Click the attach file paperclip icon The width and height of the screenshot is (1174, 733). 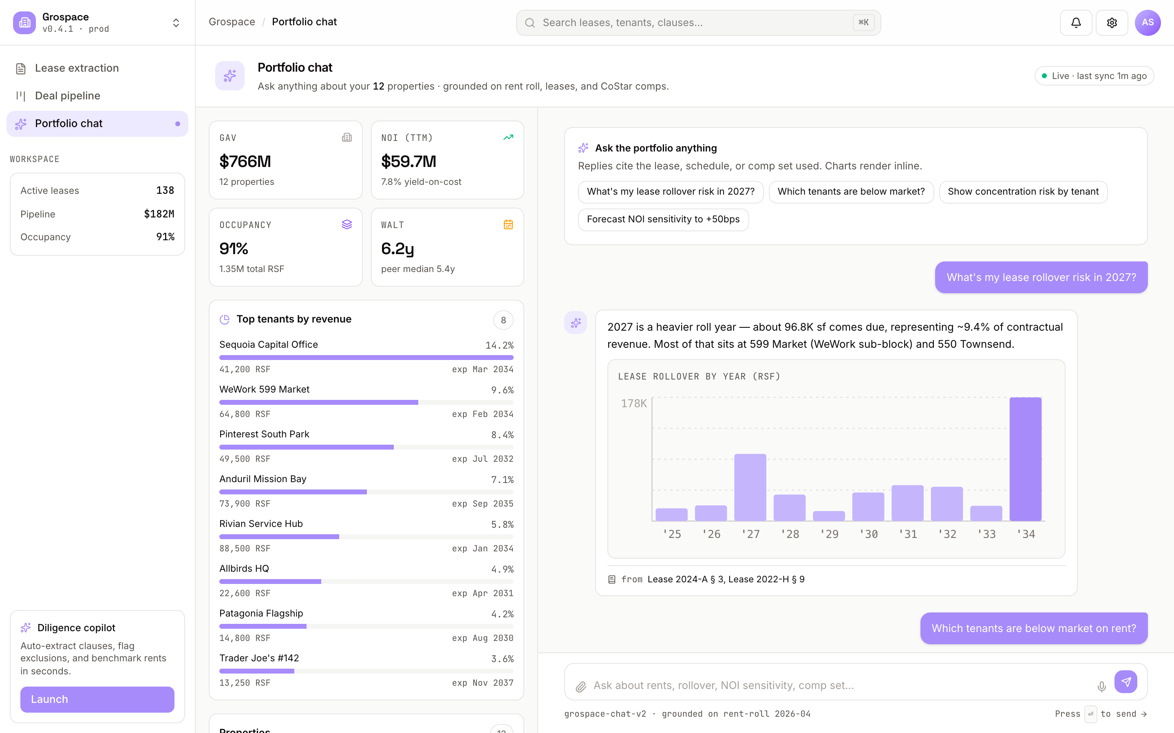point(581,687)
